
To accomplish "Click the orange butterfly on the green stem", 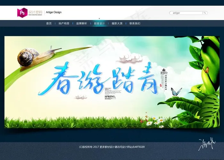I will (x=206, y=70).
